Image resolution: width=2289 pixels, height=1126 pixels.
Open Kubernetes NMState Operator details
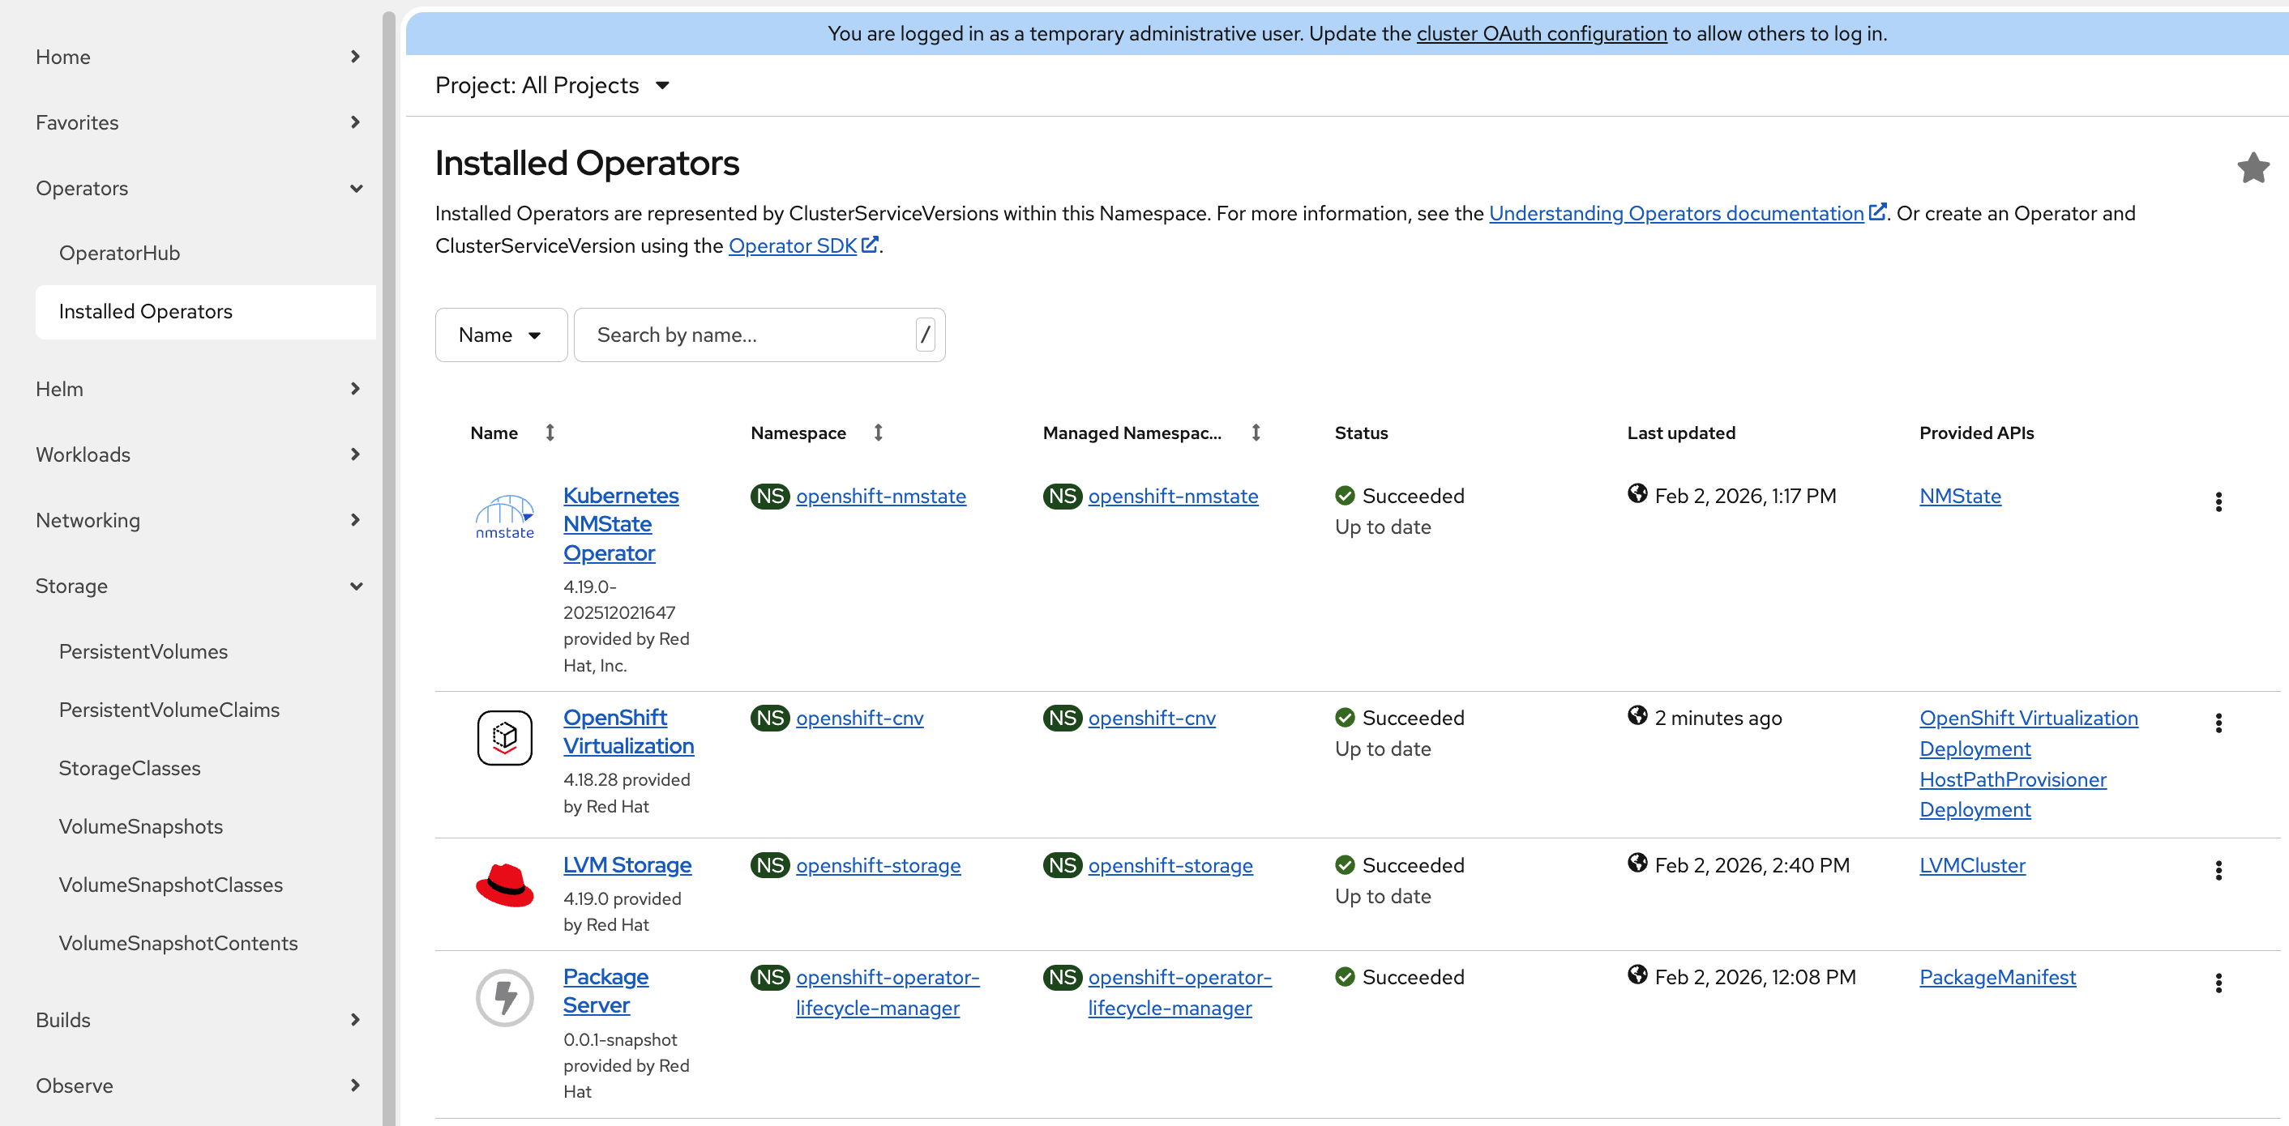[x=620, y=524]
